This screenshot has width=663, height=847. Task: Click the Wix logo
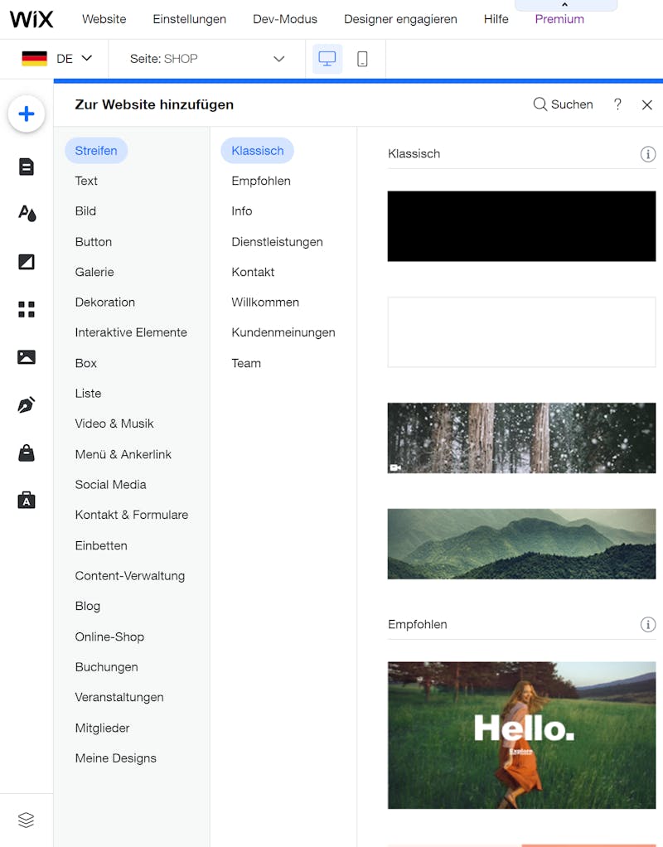(31, 19)
